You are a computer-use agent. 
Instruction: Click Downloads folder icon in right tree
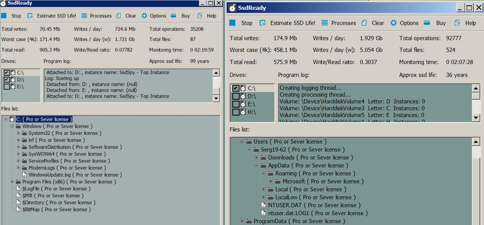pos(264,158)
